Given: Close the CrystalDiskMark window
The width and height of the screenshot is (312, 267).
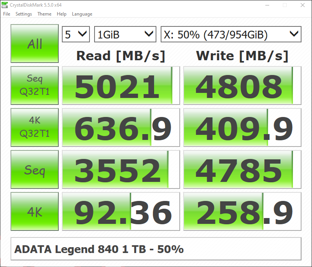Looking at the screenshot, I should [303, 5].
